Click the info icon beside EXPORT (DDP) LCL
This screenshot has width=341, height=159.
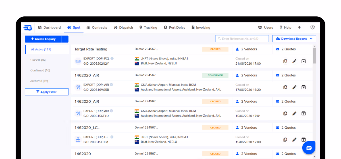coord(112,137)
